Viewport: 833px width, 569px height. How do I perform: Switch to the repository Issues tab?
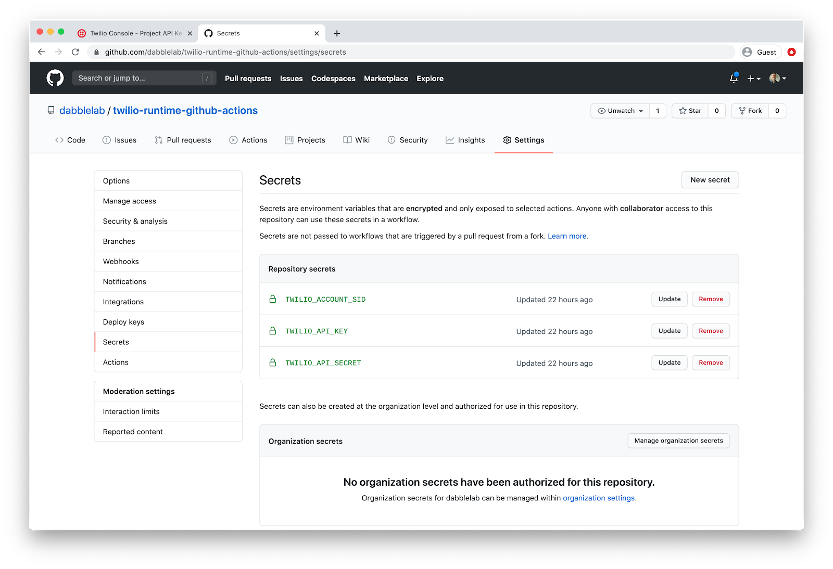pos(120,140)
